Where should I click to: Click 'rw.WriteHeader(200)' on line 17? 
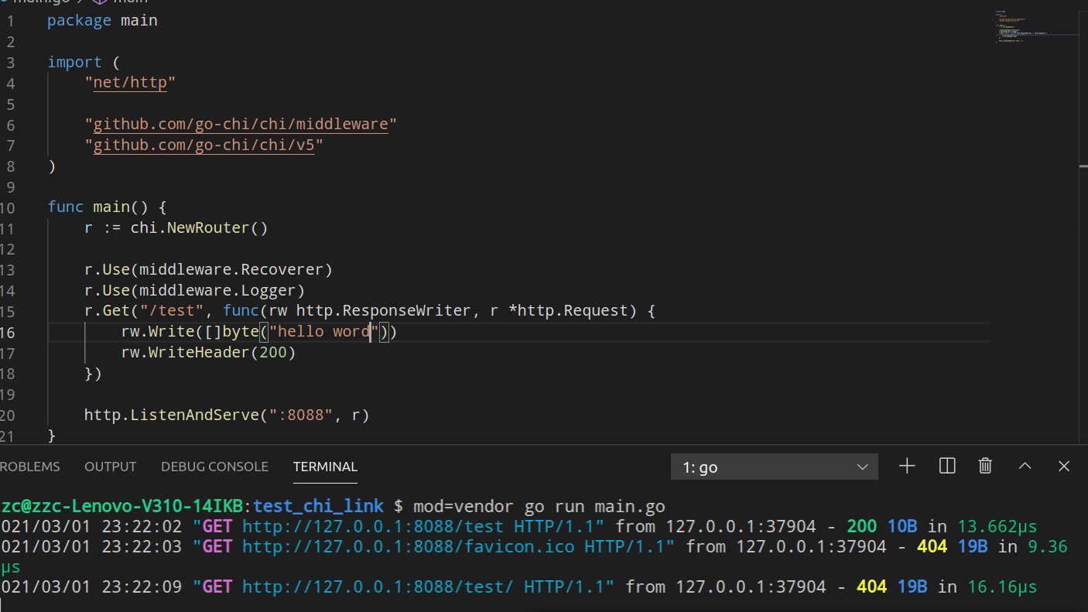[208, 353]
